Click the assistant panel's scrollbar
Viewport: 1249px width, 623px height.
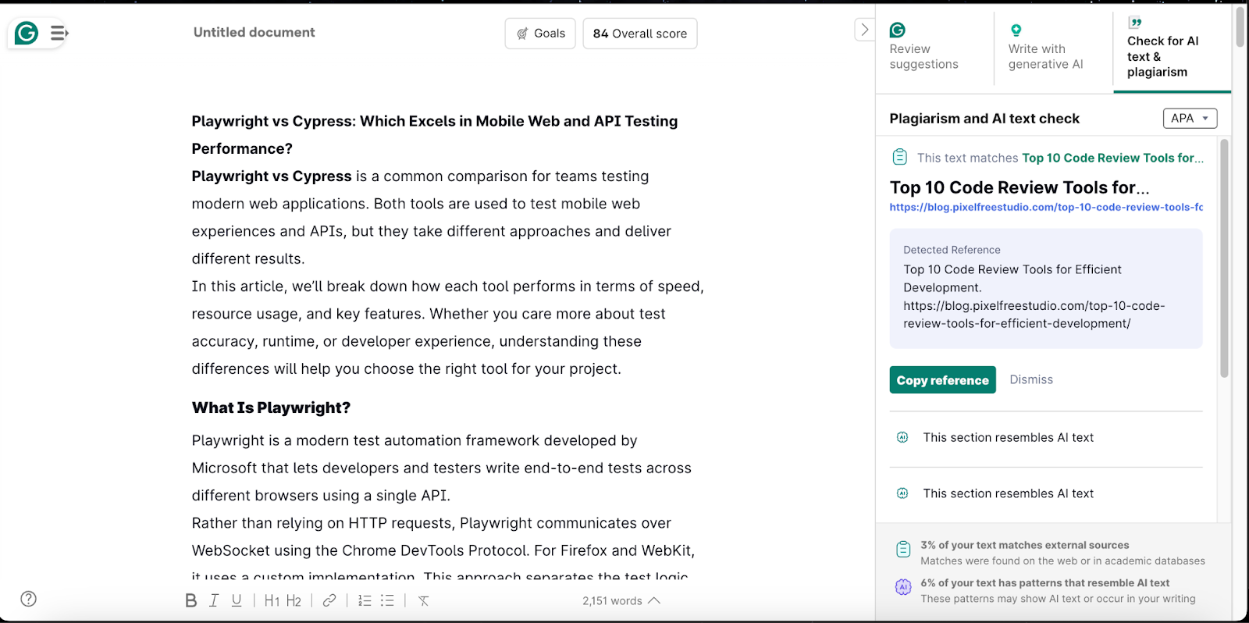1224,258
